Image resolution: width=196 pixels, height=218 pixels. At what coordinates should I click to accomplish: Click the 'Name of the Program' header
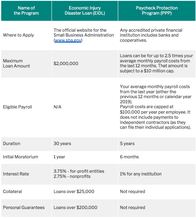pos(26,11)
